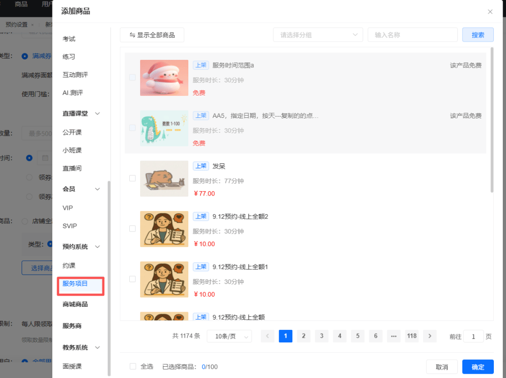The image size is (506, 378).
Task: Check the box for product 发呆
Action: tap(133, 178)
